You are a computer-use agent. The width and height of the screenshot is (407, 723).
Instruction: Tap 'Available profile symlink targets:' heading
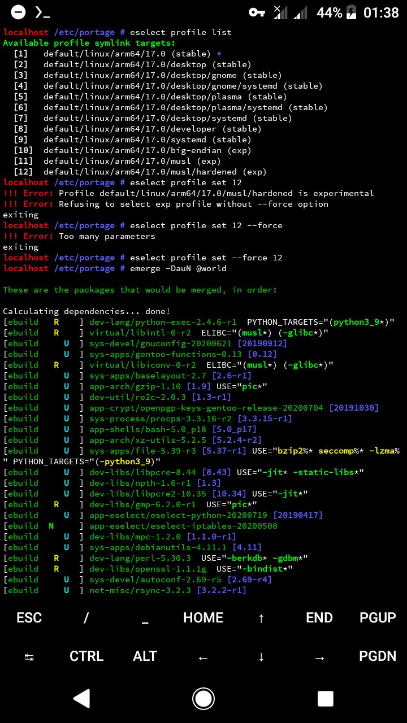pyautogui.click(x=89, y=43)
